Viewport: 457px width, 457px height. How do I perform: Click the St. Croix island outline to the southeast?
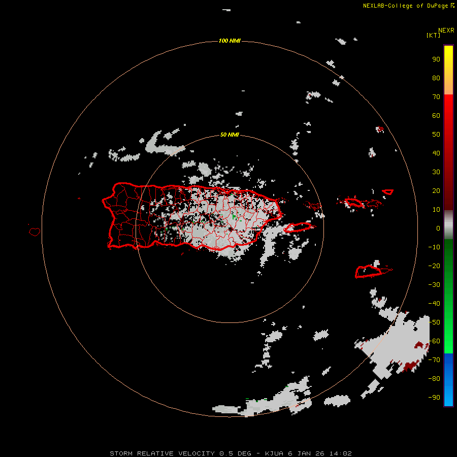369,272
